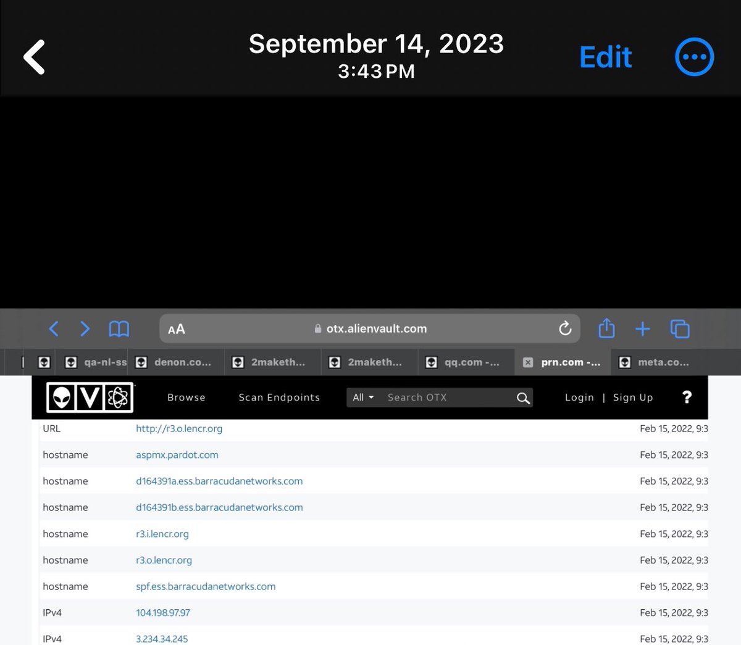
Task: Click the Browse menu item
Action: click(186, 397)
